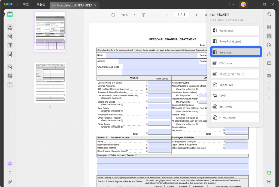The height and width of the screenshot is (187, 279).
Task: Open the attachments paperclip panel
Action: tap(10, 182)
